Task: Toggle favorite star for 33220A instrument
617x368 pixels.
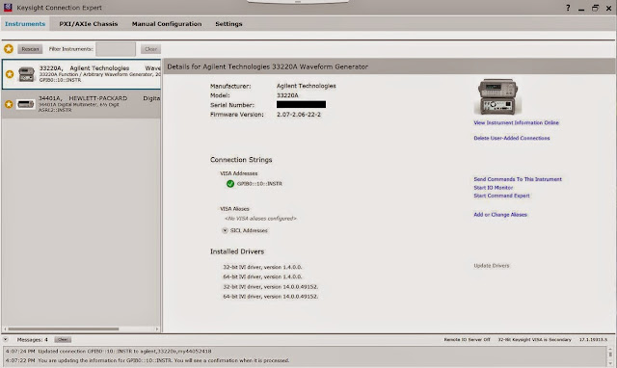Action: pos(10,74)
